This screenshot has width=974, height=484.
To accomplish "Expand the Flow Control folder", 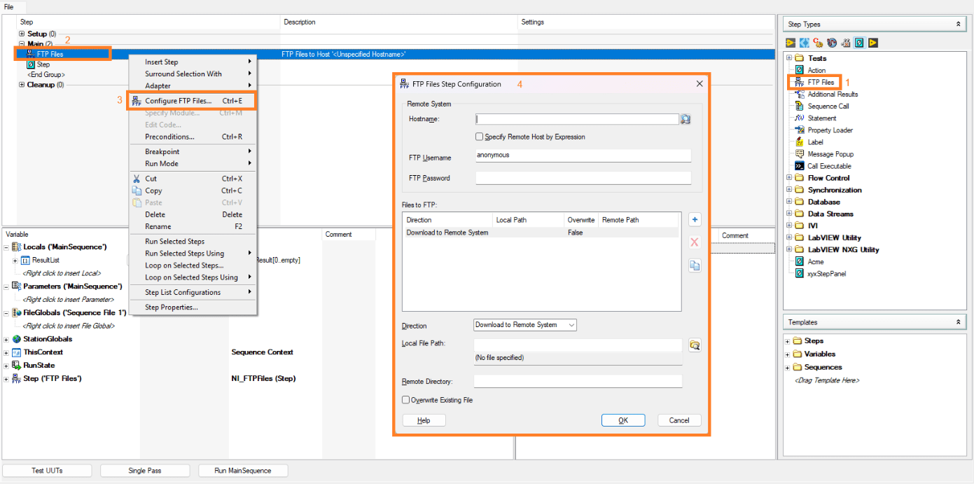I will pos(790,178).
